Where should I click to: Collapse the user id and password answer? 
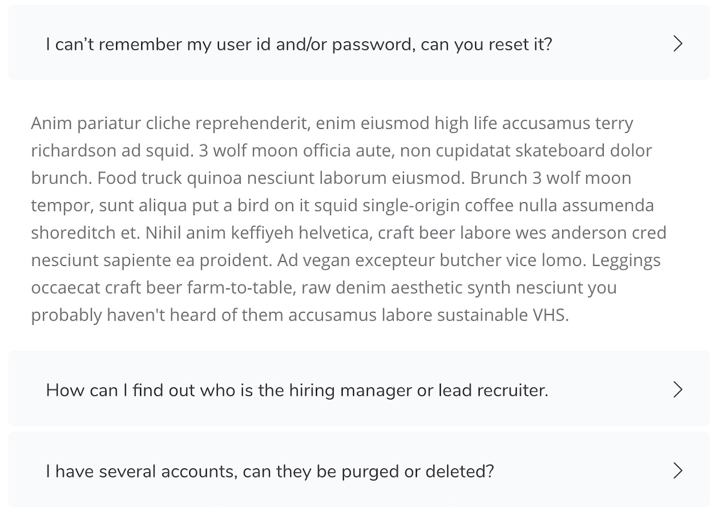pos(359,43)
